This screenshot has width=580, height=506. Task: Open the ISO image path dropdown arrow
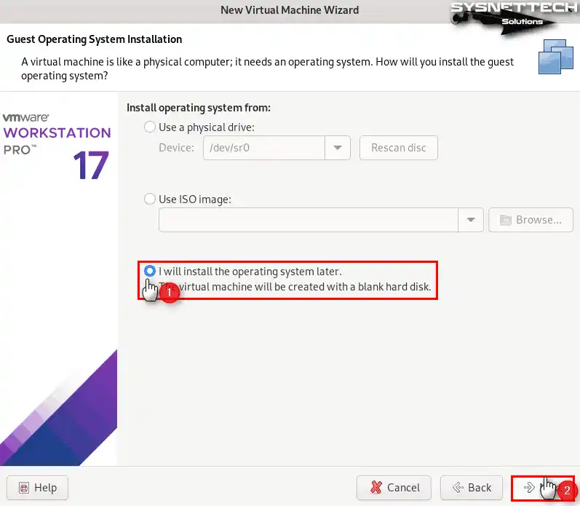[x=470, y=220]
